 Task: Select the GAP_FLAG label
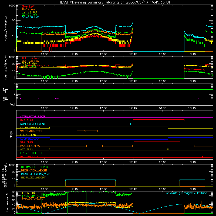coord(26,120)
